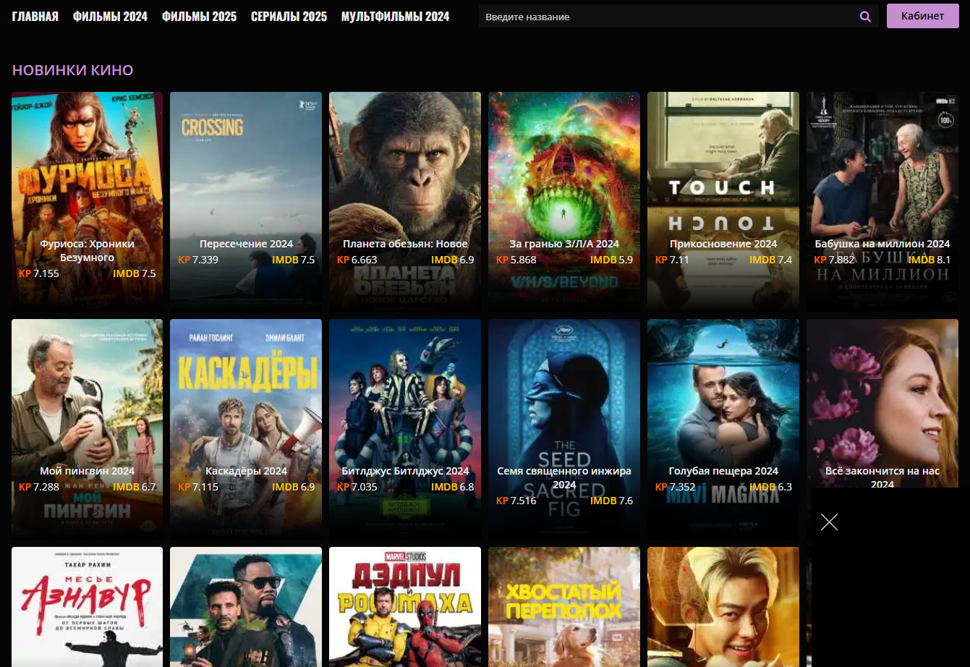Click the IMDB 7.5 rating of Пересечение
Viewport: 970px width, 667px height.
(294, 260)
